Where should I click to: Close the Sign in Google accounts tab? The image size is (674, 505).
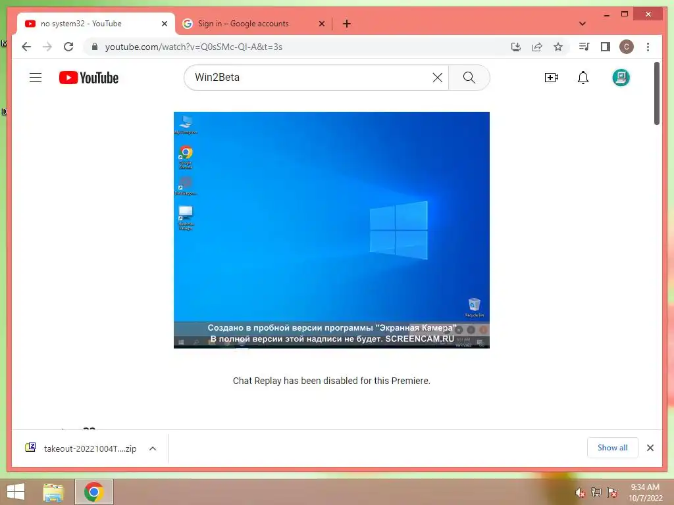coord(321,24)
